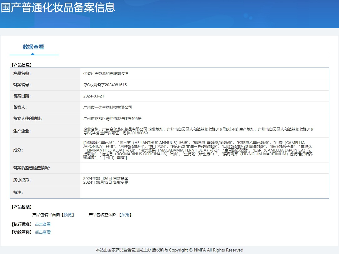Click the 2024年08月12日 备案变更 history entry
Screen dimensions: 339x254
point(106,182)
